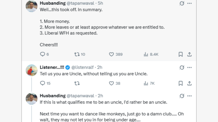Screen dimensions: 218x122
Task: Open Grok icon on Husbanding's reply tweet
Action: [182, 96]
